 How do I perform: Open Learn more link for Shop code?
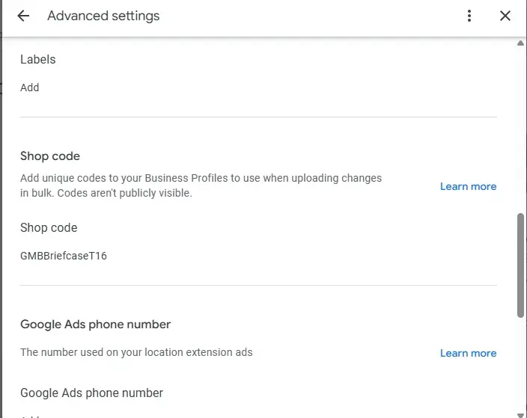pyautogui.click(x=468, y=186)
